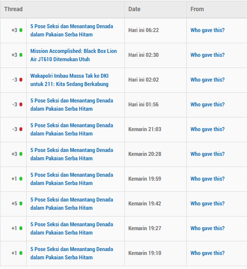Click the green dot in Black Box Lion row
Image resolution: width=247 pixels, height=269 pixels.
click(x=21, y=55)
